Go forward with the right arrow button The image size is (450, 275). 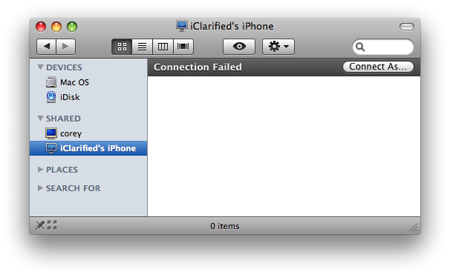coord(66,47)
